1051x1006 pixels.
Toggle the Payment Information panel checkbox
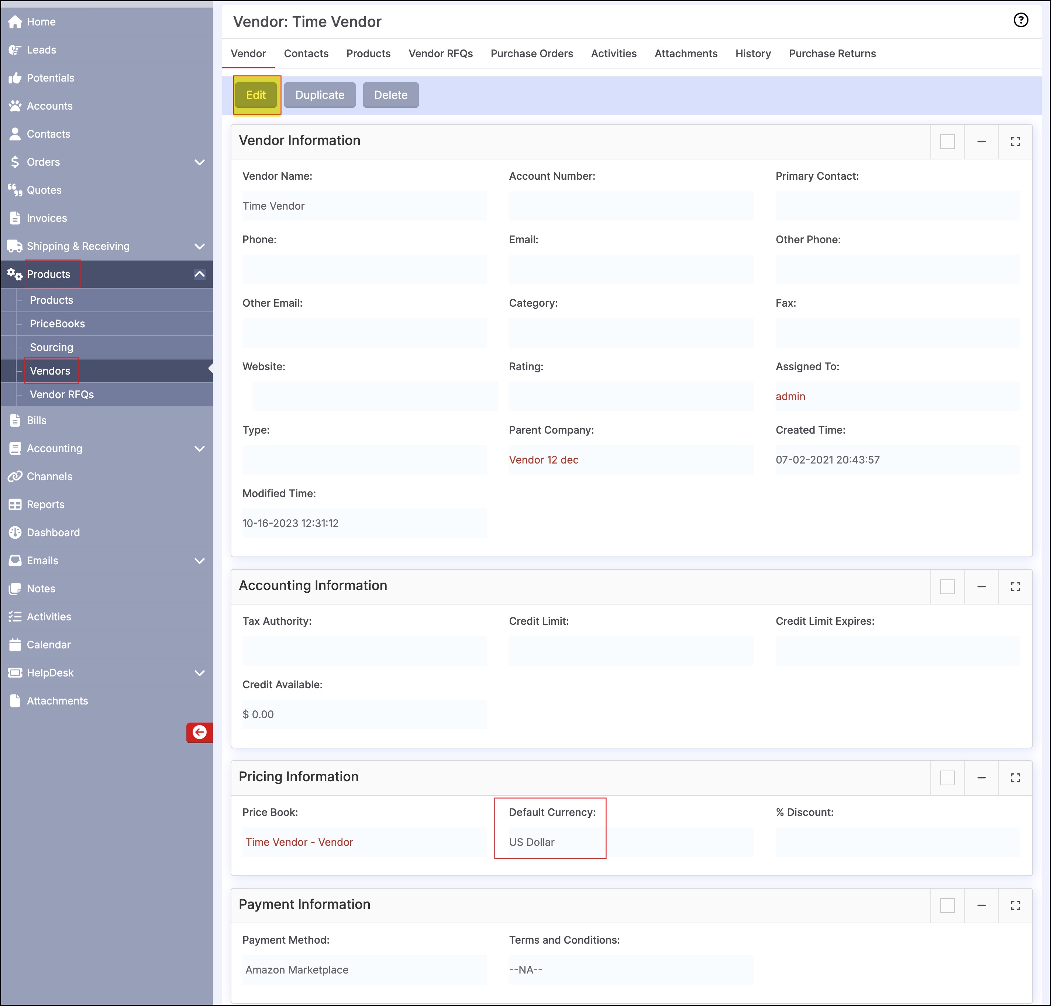tap(948, 906)
